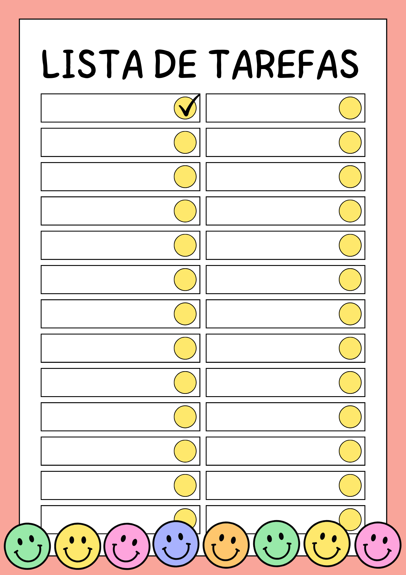This screenshot has height=575, width=406.
Task: Click the rightmost pink smiley face
Action: click(x=378, y=545)
